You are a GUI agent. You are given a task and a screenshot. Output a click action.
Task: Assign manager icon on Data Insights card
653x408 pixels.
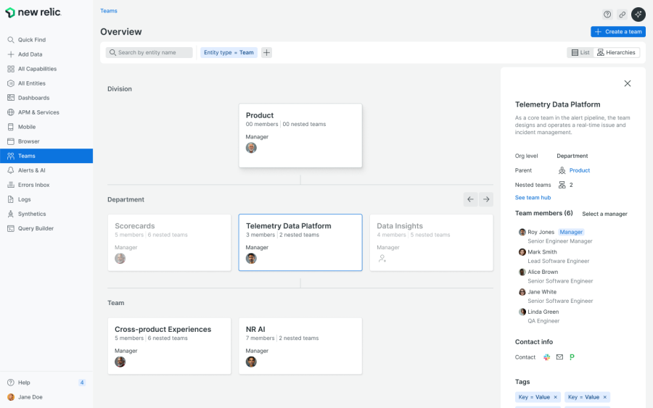click(382, 258)
